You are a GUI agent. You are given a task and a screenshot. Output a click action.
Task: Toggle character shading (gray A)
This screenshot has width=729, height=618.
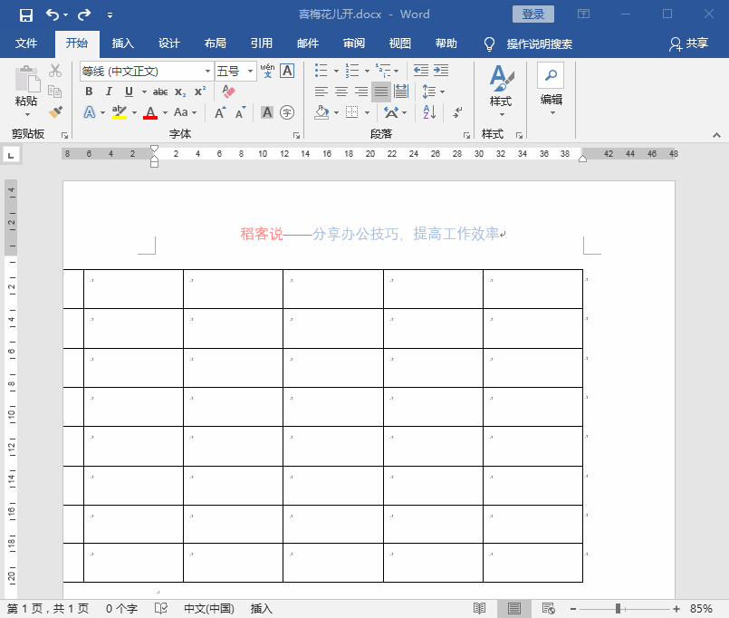(x=267, y=112)
